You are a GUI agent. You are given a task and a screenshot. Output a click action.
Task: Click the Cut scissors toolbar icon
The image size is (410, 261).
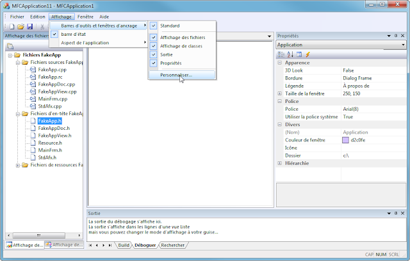42,26
